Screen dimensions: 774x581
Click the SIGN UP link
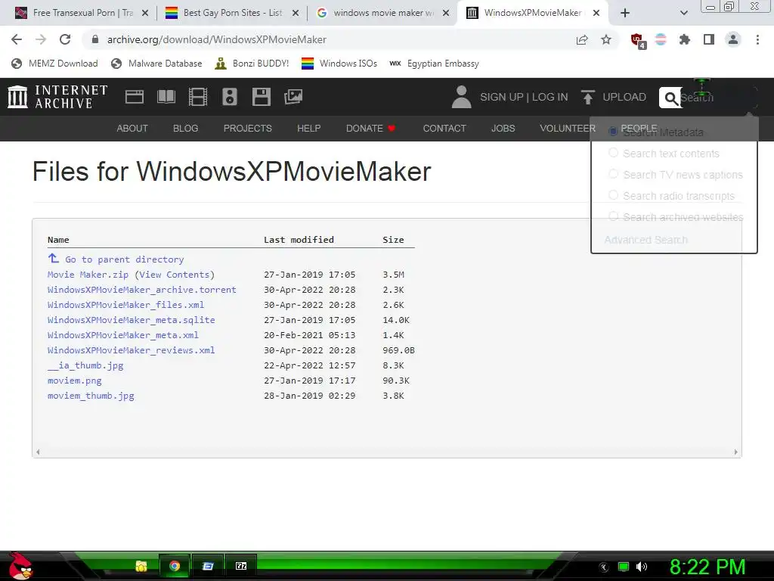point(502,98)
